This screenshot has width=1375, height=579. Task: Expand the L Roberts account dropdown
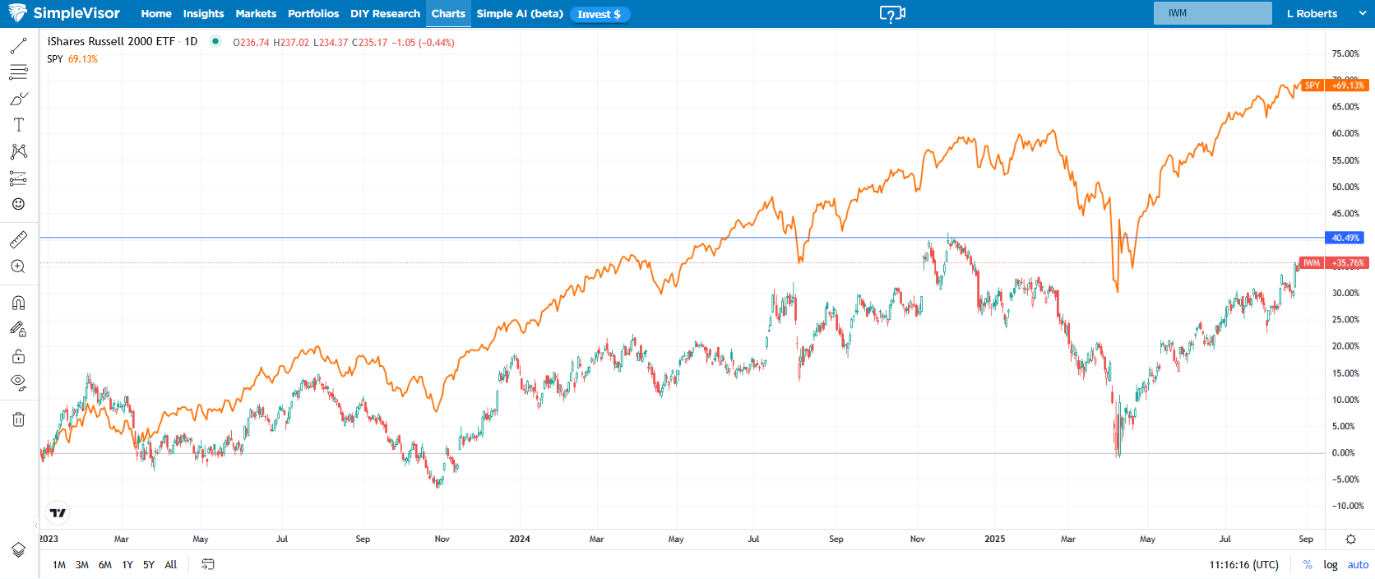[x=1326, y=14]
